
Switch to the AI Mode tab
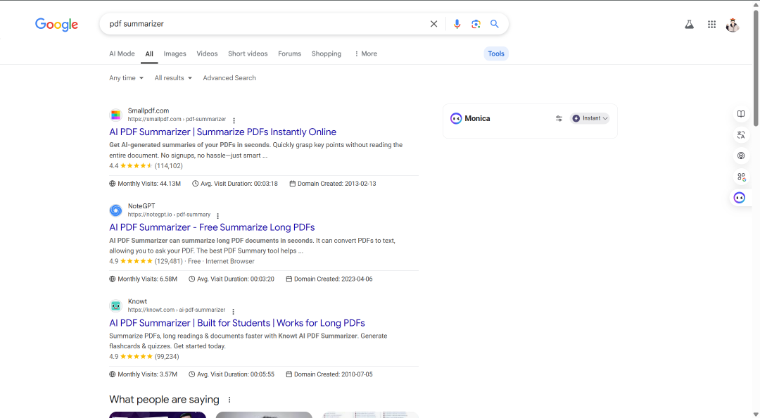(x=122, y=53)
